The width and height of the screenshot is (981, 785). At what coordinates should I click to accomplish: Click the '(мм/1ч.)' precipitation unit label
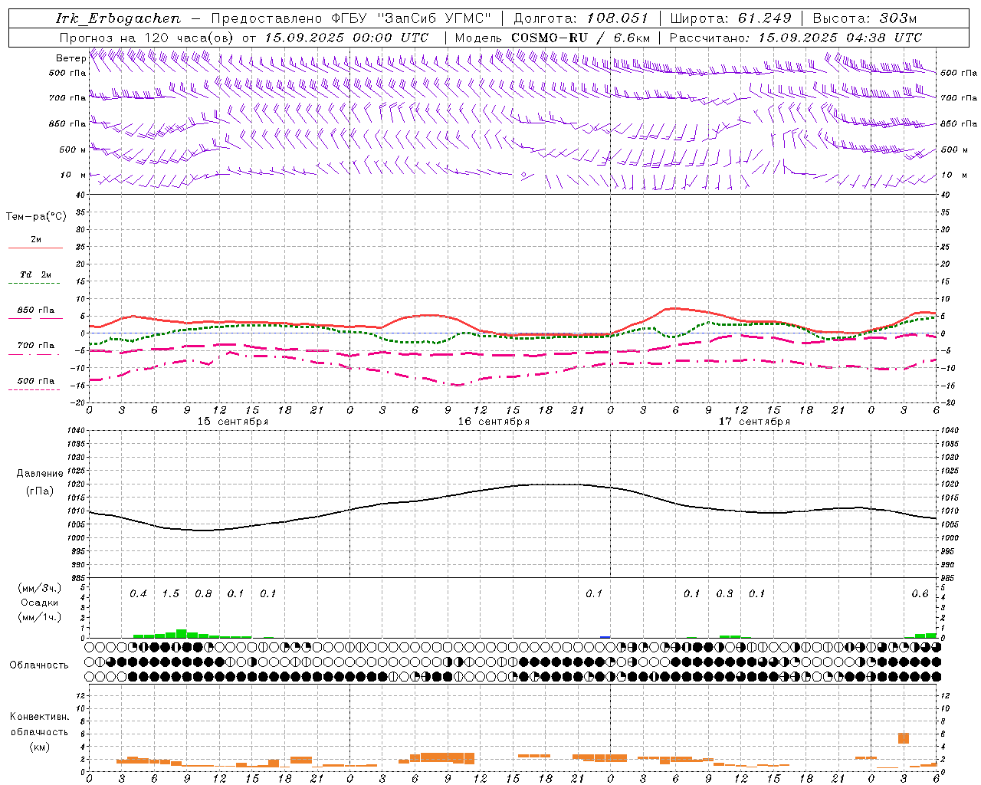(x=39, y=617)
